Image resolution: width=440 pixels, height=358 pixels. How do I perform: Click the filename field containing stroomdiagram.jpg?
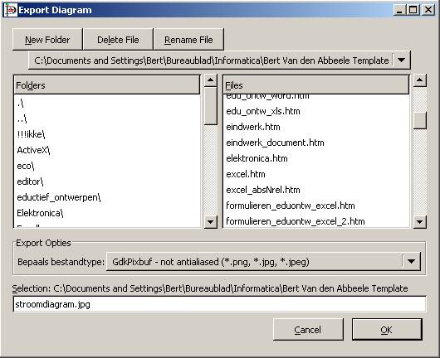tap(219, 304)
